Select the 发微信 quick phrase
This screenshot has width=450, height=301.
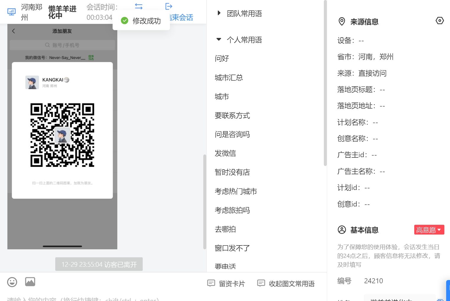click(x=225, y=153)
